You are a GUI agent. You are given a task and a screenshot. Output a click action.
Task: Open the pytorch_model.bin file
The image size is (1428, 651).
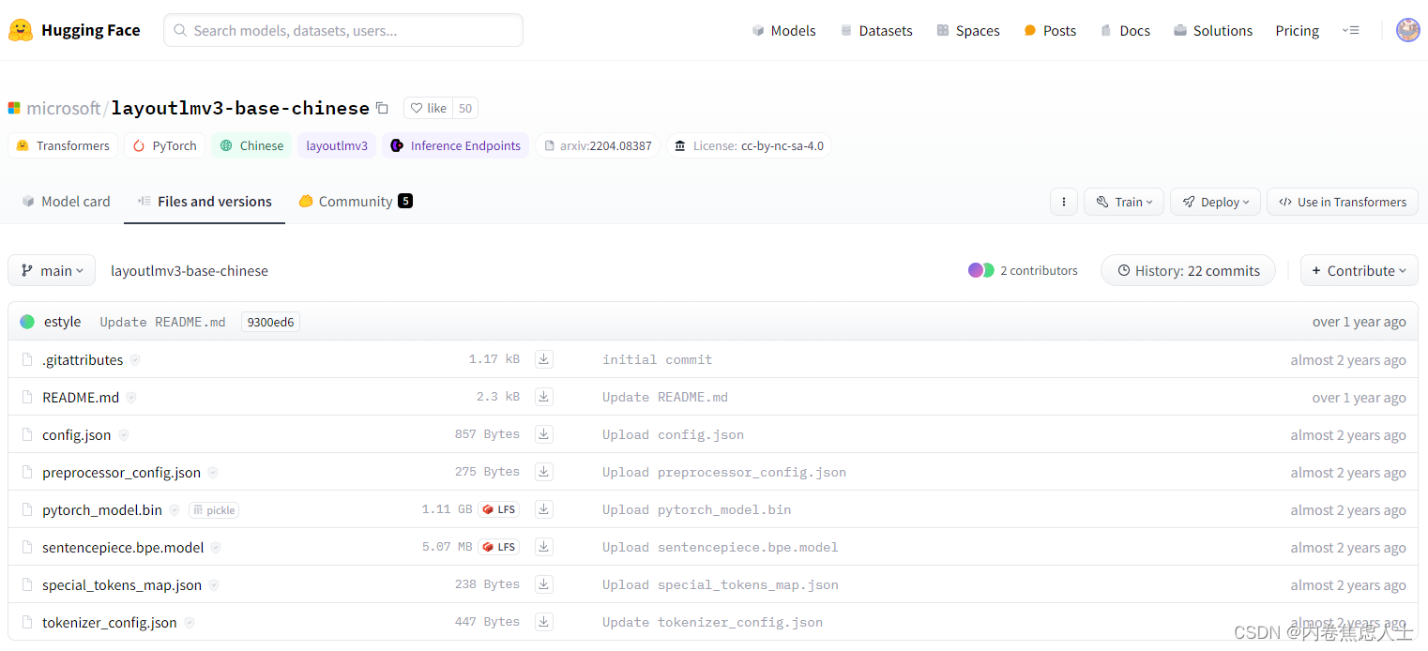[102, 510]
